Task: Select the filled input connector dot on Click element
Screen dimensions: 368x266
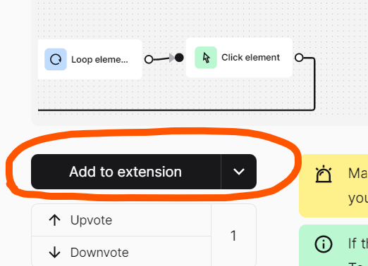Action: [x=179, y=58]
